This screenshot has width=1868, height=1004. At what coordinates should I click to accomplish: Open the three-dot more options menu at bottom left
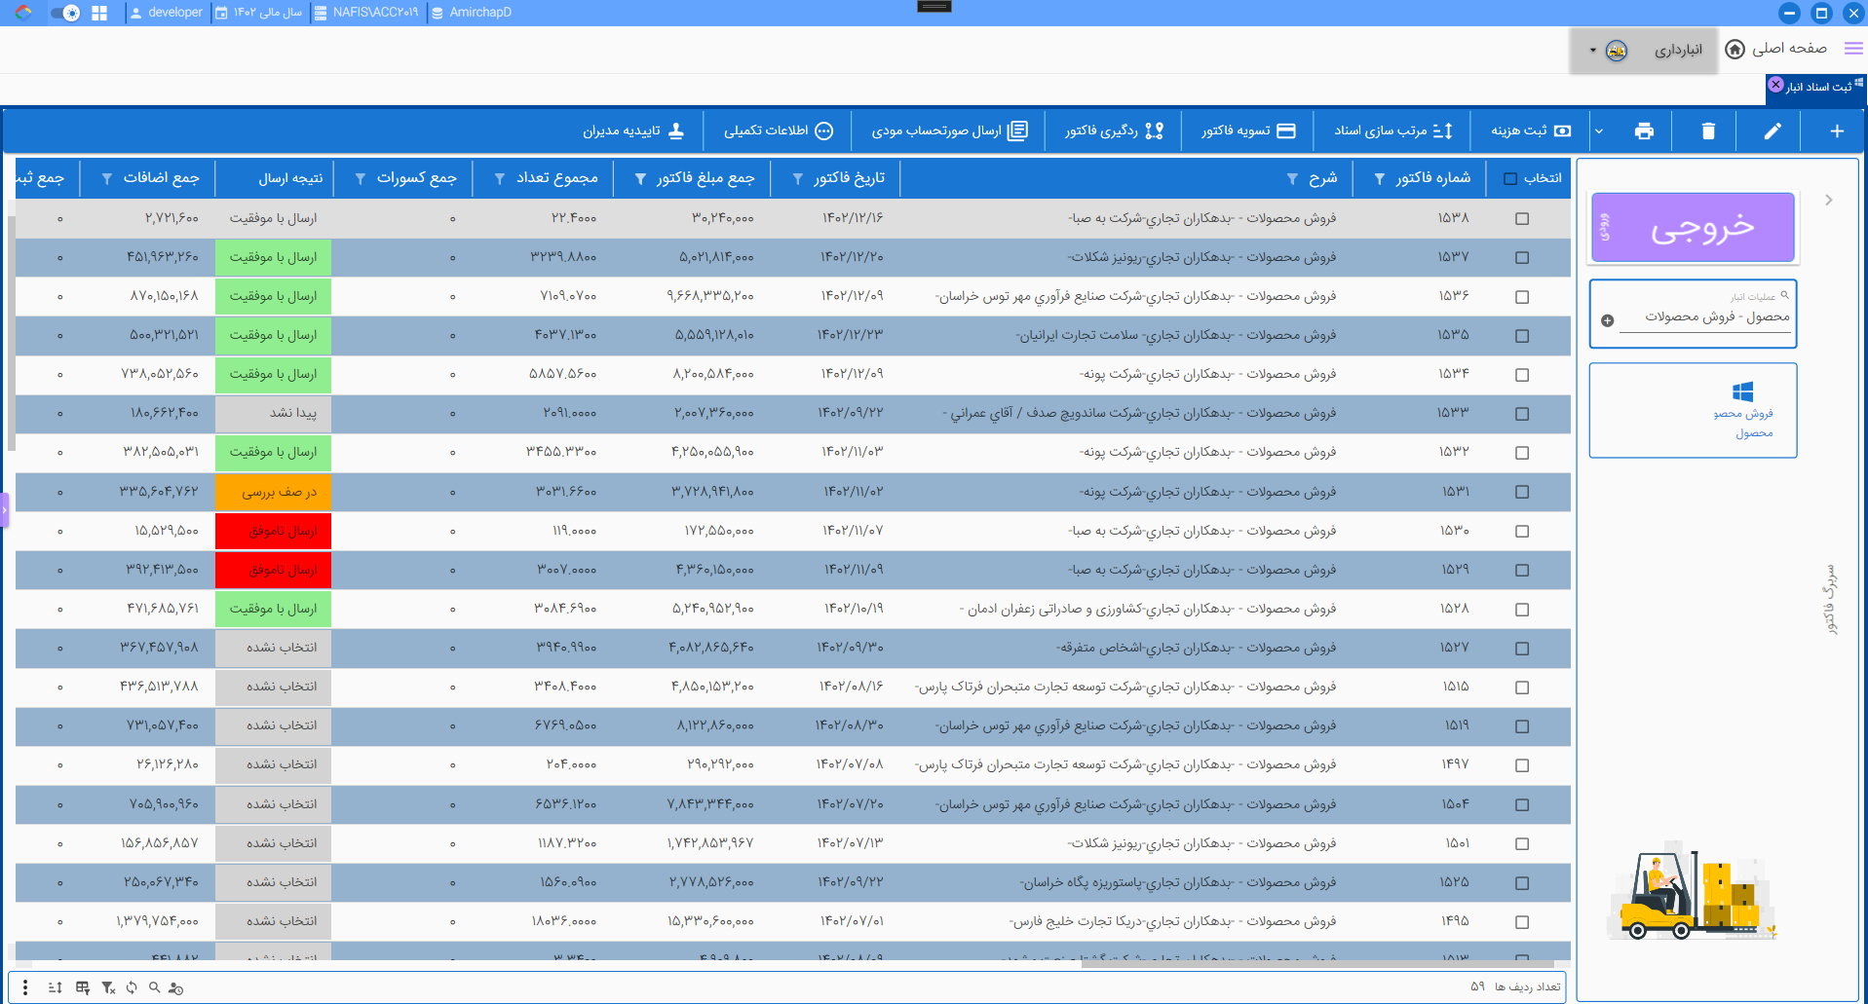tap(25, 987)
